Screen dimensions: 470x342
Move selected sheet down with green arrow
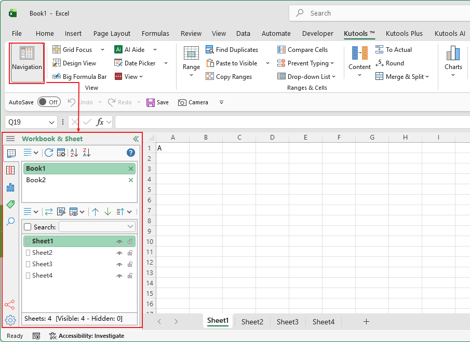(x=108, y=212)
